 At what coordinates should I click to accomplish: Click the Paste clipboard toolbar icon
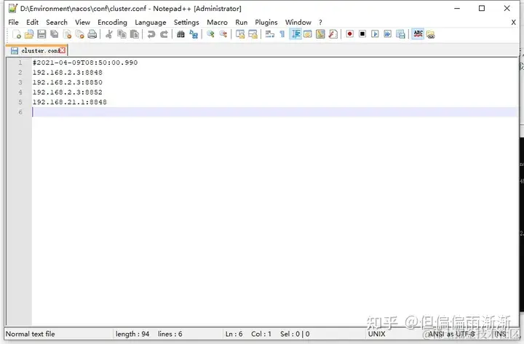(x=135, y=34)
